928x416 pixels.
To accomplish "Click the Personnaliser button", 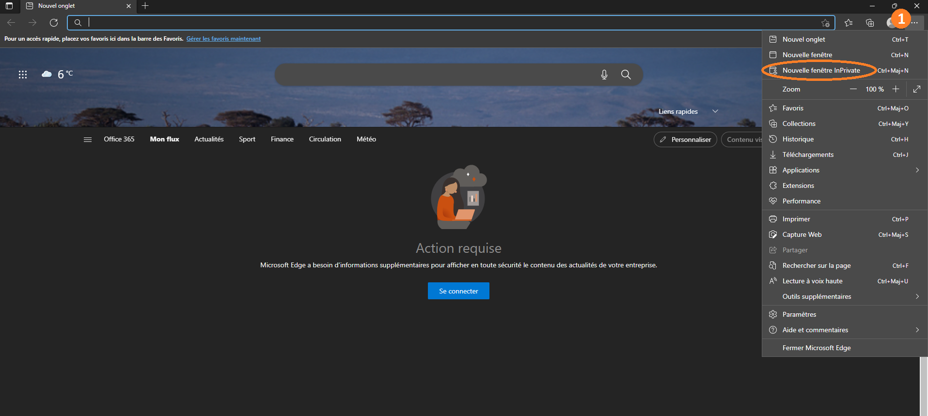I will [685, 139].
